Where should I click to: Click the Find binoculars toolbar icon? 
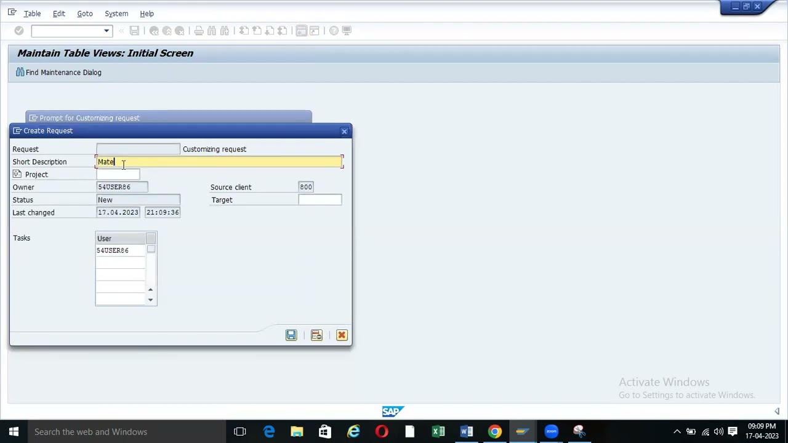pos(212,31)
